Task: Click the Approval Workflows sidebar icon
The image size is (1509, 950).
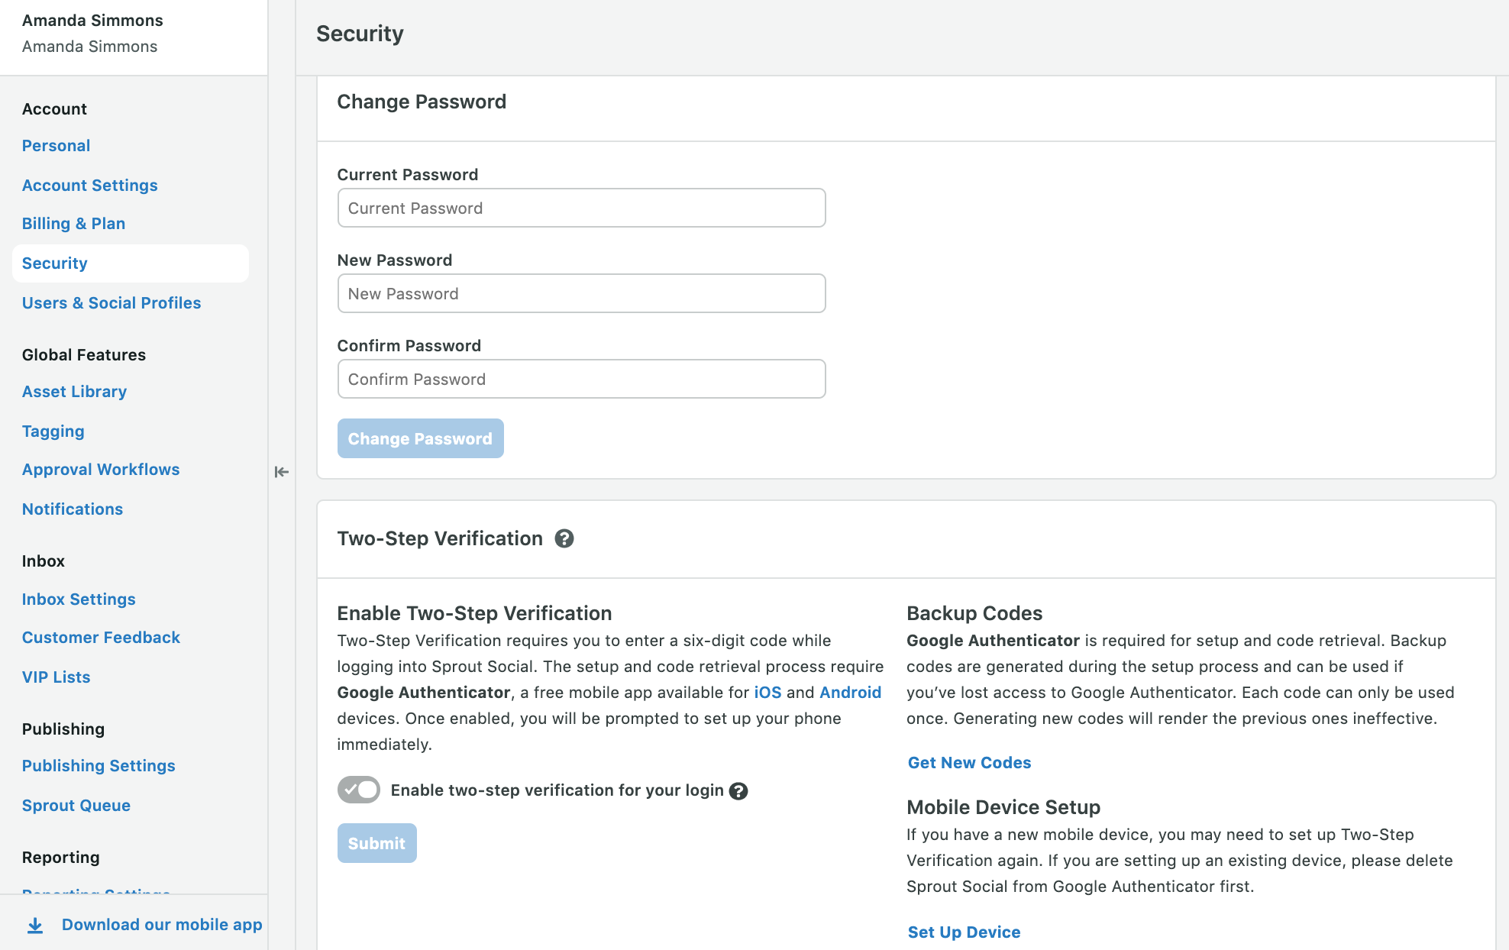Action: (x=99, y=468)
